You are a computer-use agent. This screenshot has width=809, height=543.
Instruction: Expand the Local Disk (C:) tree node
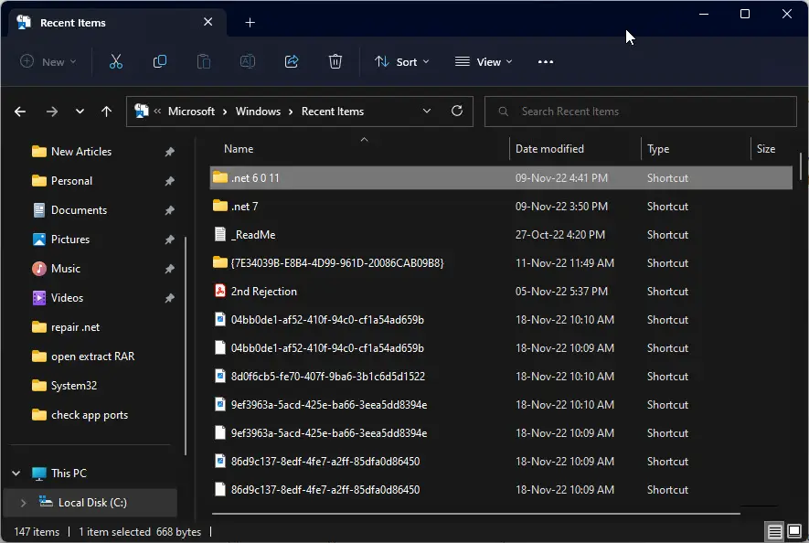[x=23, y=503]
